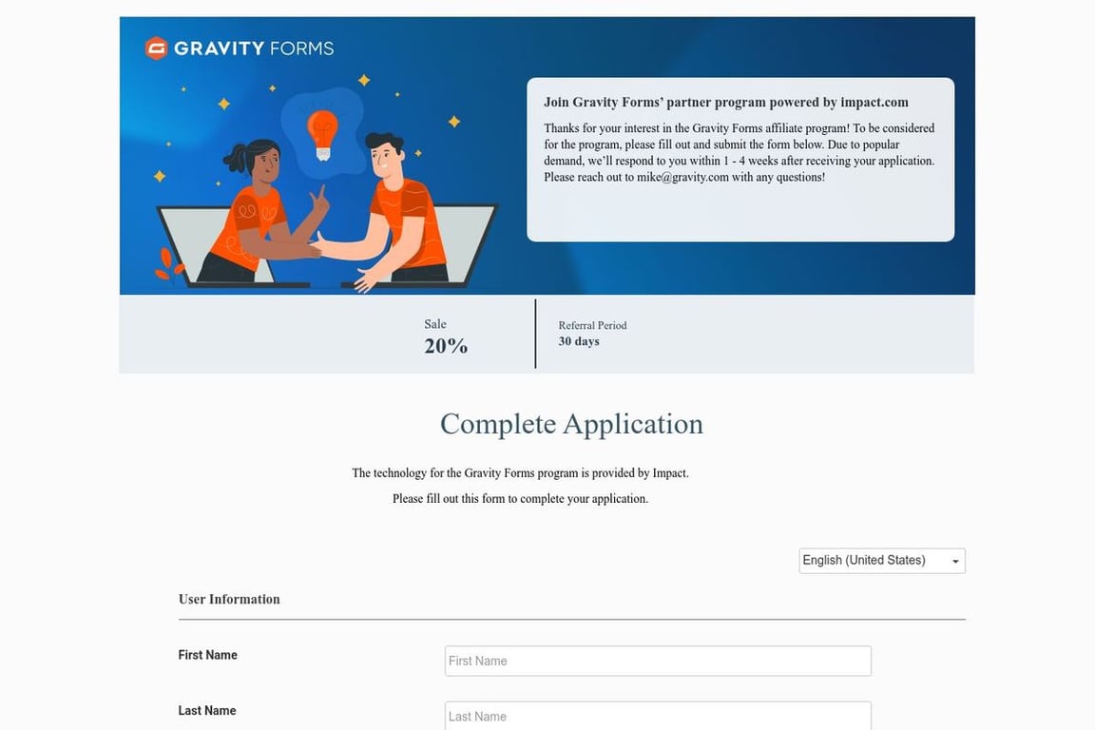Click the 'Join Gravity Forms' partner program' heading

(726, 102)
